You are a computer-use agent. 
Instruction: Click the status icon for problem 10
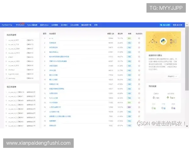pyautogui.click(x=139, y=80)
